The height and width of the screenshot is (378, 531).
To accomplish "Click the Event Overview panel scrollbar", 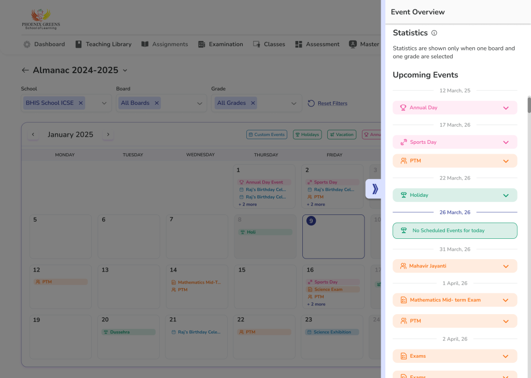I will click(529, 104).
